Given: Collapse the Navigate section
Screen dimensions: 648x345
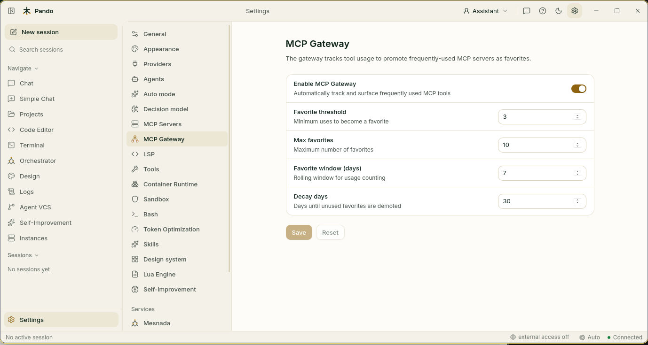Looking at the screenshot, I should point(23,68).
